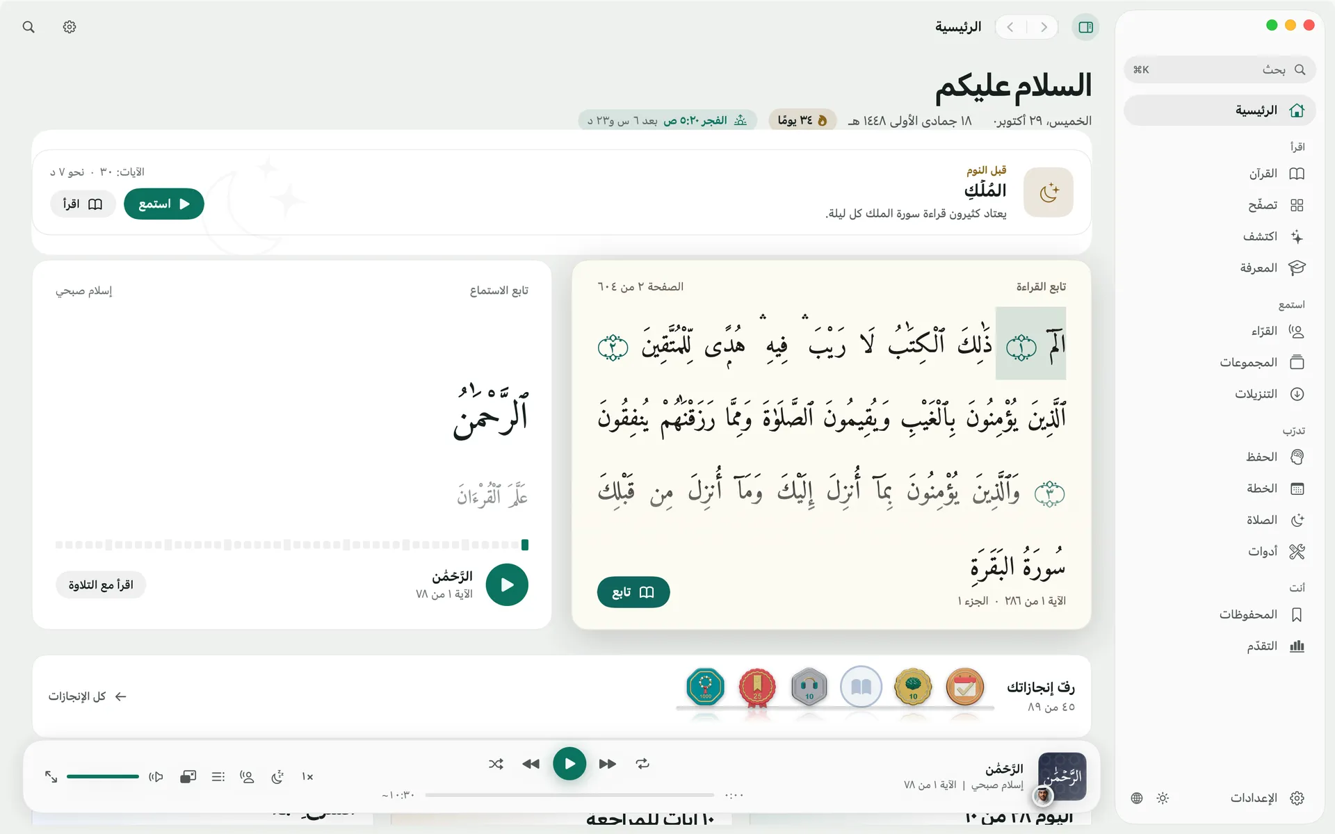This screenshot has height=834, width=1335.
Task: Open المجموعات collections in sidebar
Action: coord(1220,362)
